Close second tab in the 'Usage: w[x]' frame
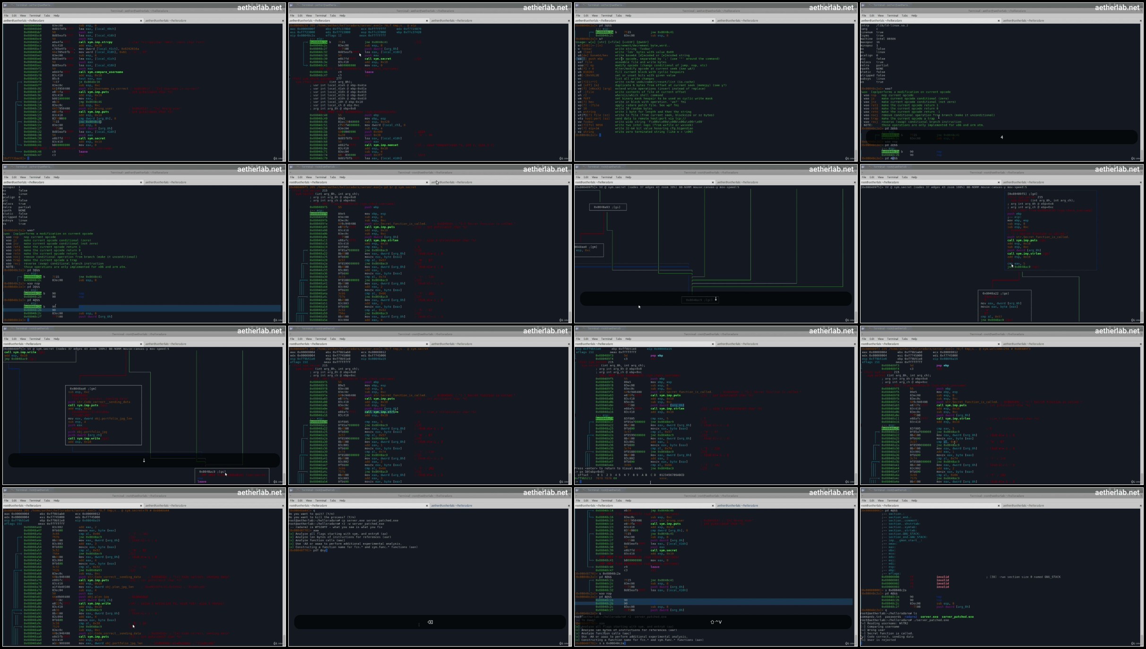This screenshot has height=649, width=1146. tap(854, 21)
